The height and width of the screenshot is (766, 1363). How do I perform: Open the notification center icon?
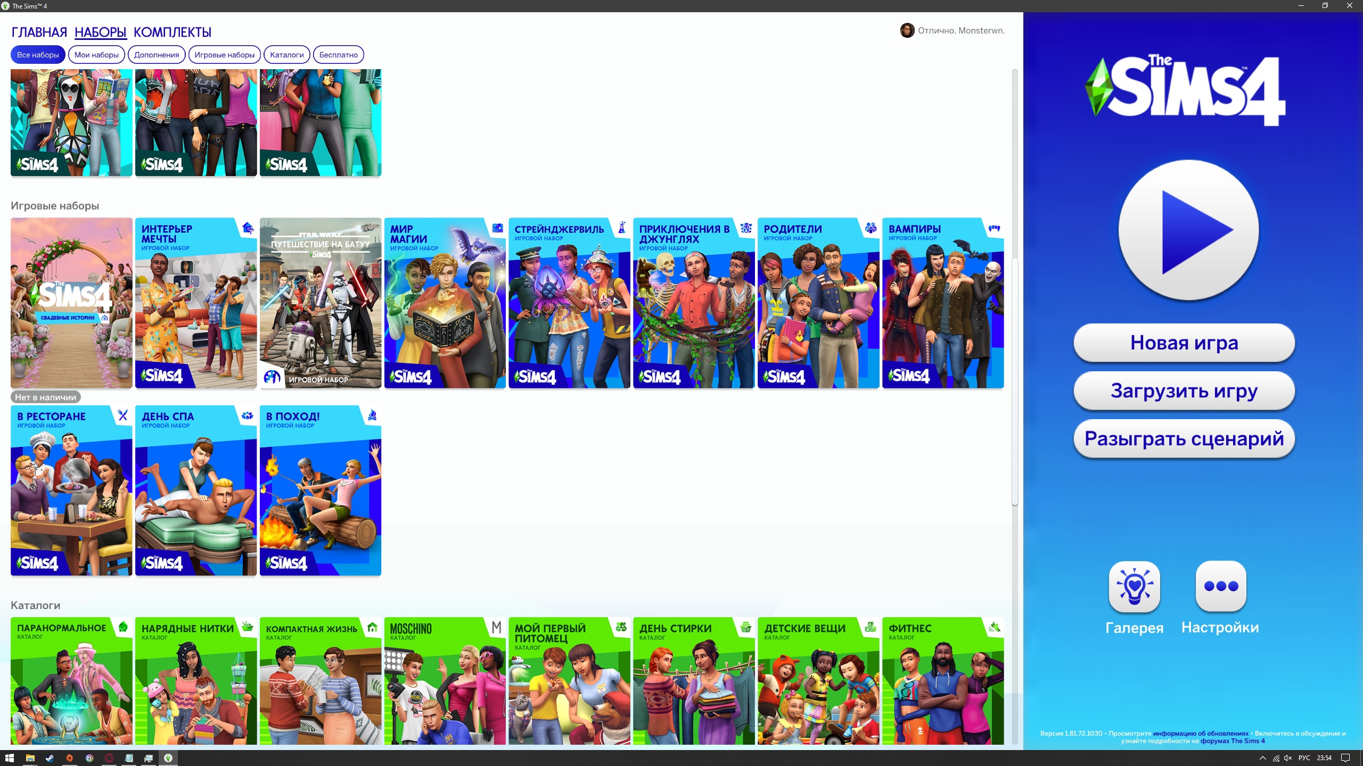(1345, 758)
